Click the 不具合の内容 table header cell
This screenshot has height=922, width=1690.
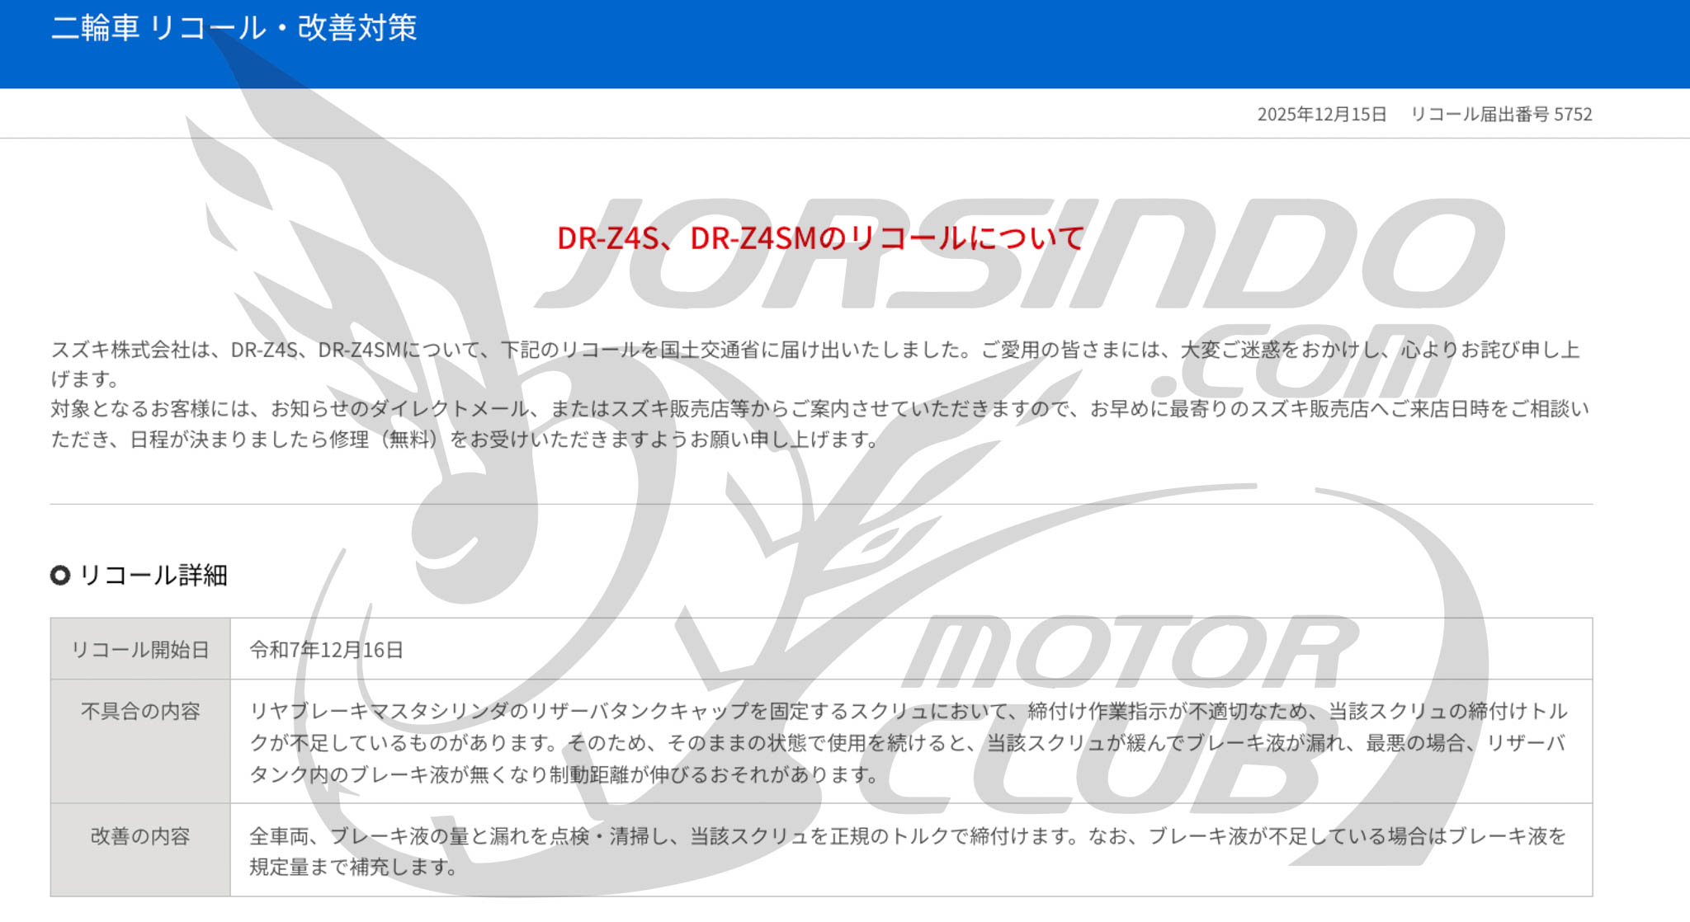tap(140, 741)
